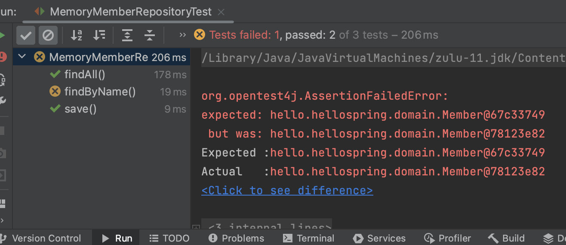Open the Problems tool window
Screen dimensions: 566x245
(x=236, y=238)
